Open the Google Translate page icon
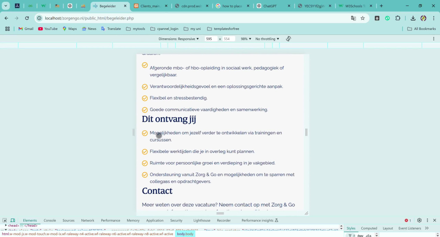This screenshot has width=440, height=237. 353,18
